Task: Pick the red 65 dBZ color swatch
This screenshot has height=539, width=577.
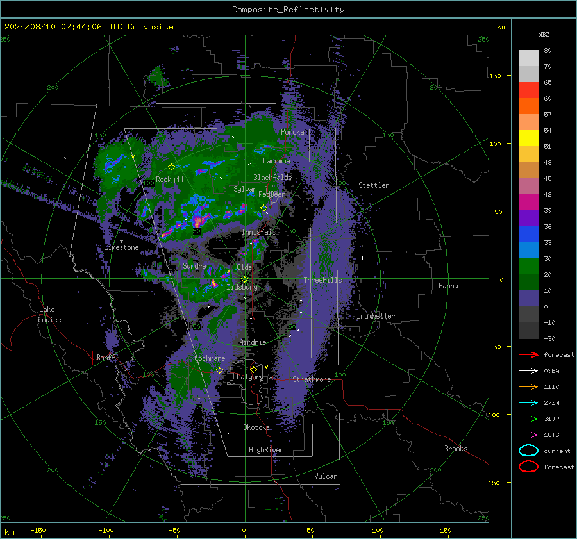Action: (528, 90)
